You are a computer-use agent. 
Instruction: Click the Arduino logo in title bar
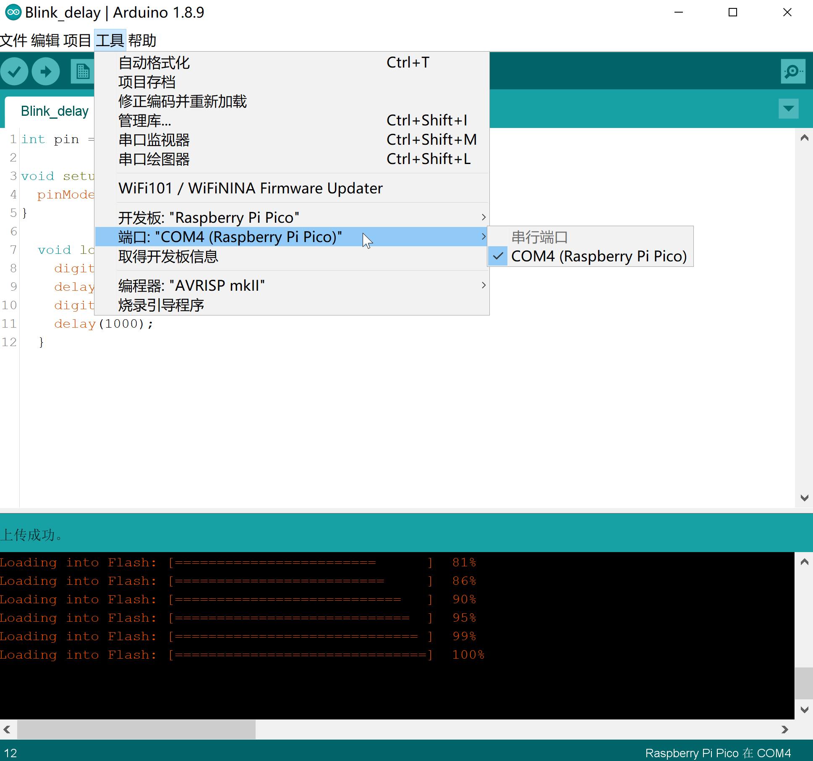13,12
